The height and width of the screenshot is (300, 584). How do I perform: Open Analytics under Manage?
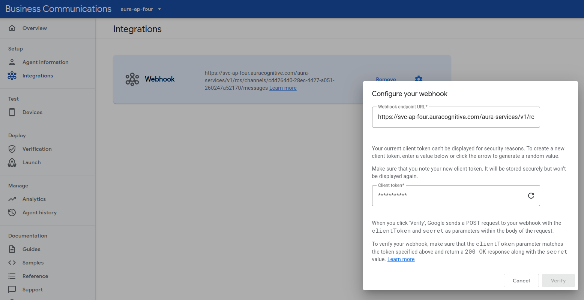point(34,199)
